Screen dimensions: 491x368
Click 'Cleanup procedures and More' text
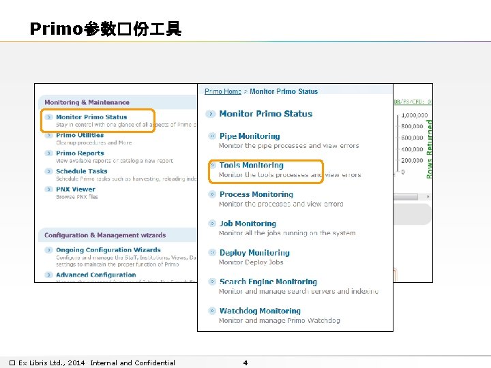point(93,142)
